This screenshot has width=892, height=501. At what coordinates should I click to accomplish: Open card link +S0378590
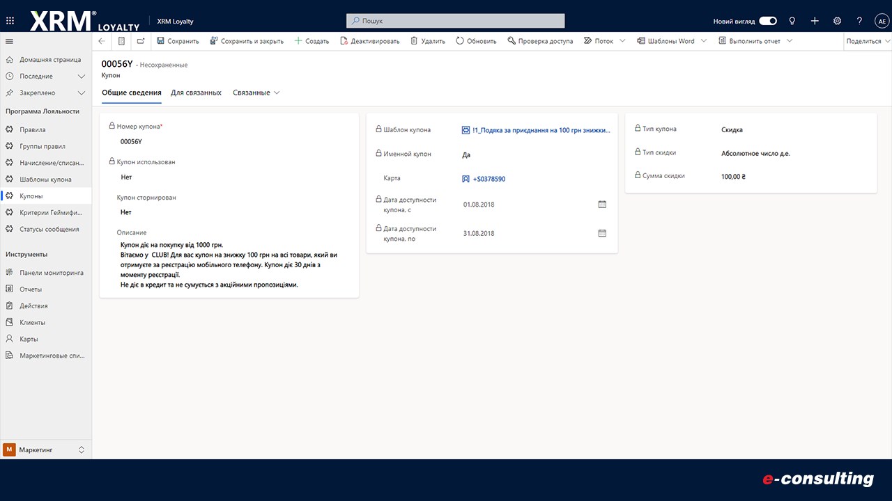489,179
